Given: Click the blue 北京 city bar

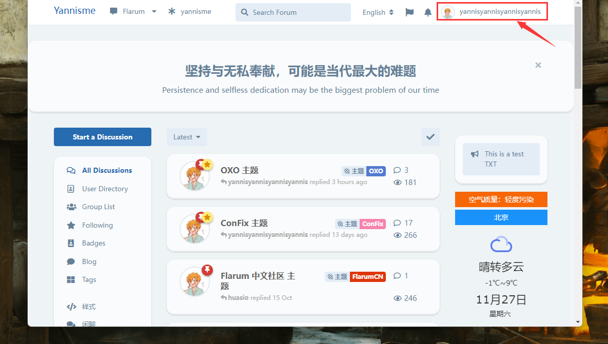Looking at the screenshot, I should click(501, 217).
